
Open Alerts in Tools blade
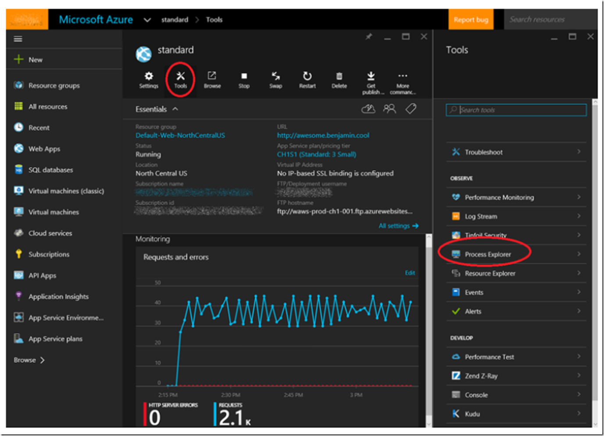tap(516, 311)
